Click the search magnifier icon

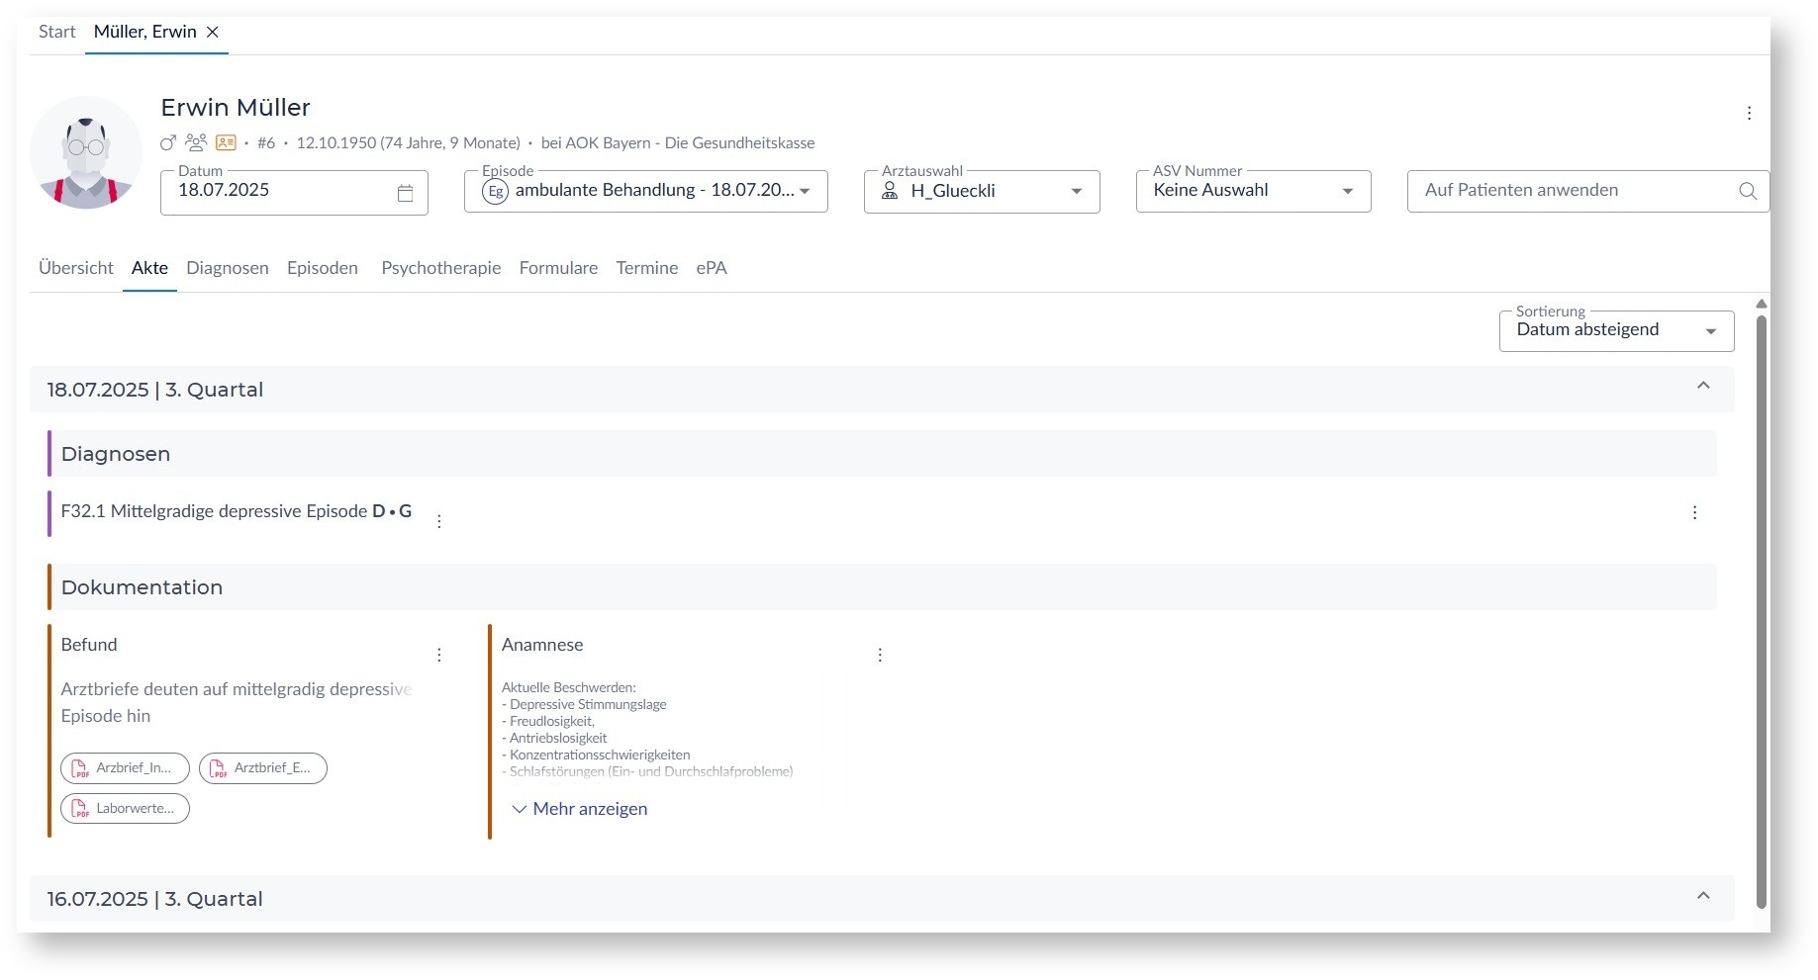[1748, 191]
